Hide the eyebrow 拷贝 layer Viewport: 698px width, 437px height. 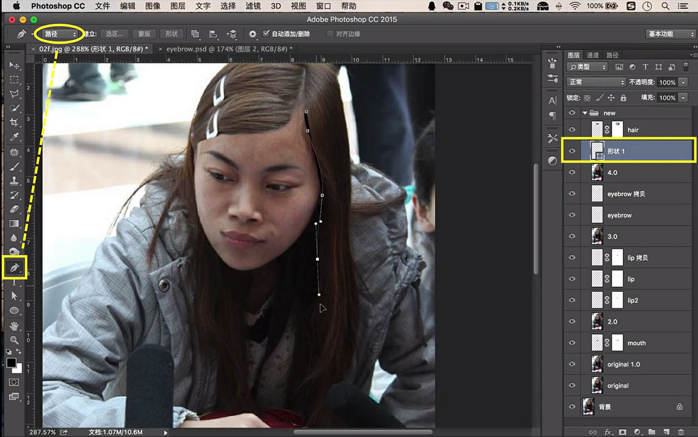pyautogui.click(x=571, y=194)
